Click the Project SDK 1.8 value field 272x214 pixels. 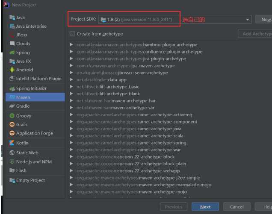pos(175,19)
